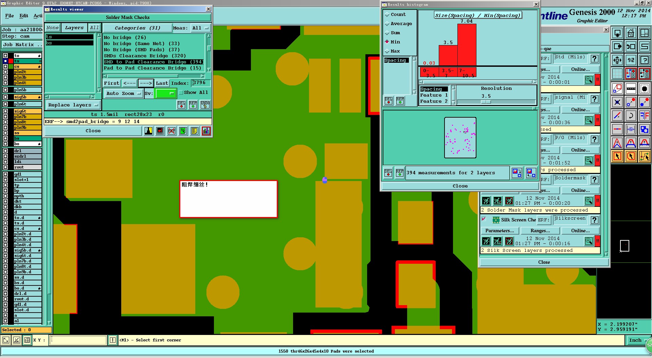Select the Average radio option
Screen dimensions: 652x358
387,24
